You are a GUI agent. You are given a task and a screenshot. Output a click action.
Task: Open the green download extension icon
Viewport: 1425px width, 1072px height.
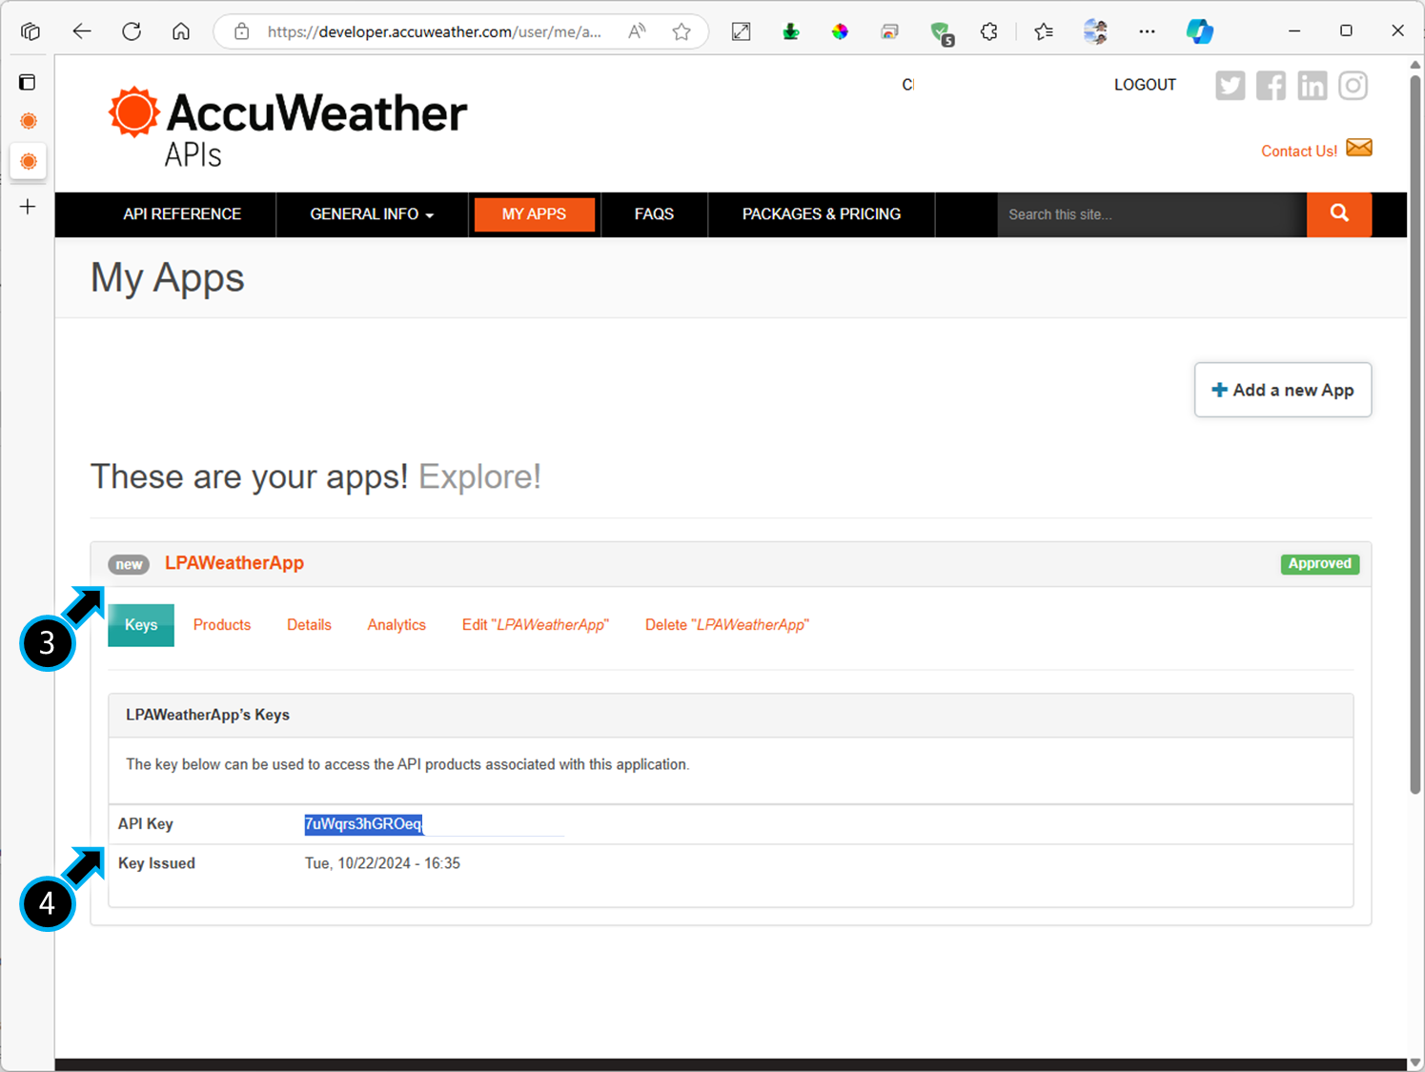click(790, 31)
